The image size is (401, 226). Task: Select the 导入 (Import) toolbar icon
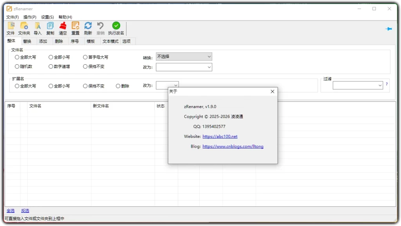pos(37,27)
